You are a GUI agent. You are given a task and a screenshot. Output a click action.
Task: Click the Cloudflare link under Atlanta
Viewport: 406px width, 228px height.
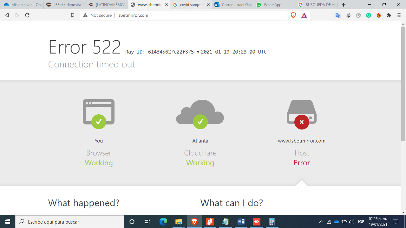tap(200, 153)
